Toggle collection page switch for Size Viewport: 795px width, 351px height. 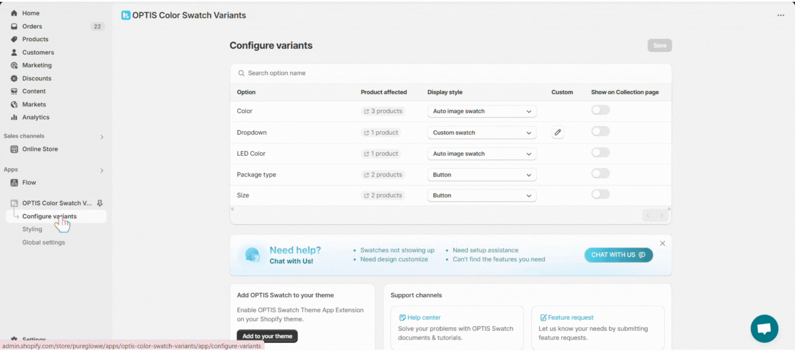(x=600, y=194)
